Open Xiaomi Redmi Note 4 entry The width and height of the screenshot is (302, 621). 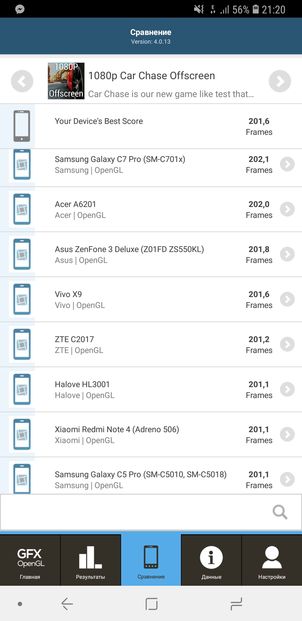(117, 434)
